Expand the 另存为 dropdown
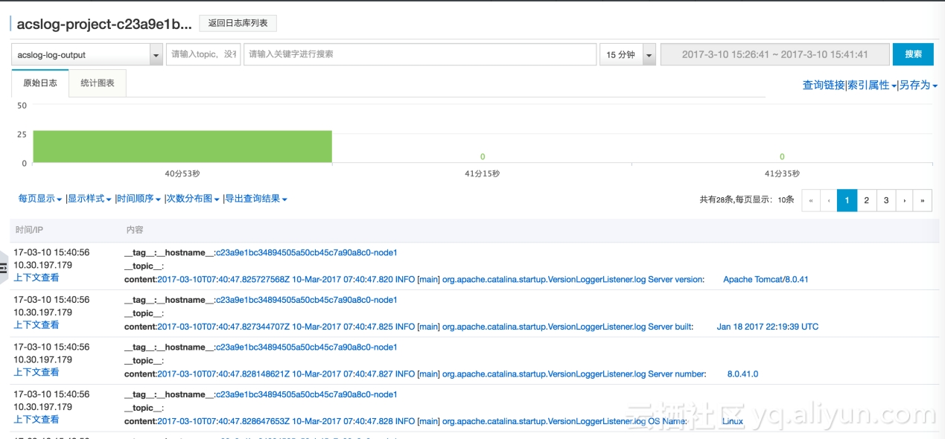945x439 pixels. 918,86
